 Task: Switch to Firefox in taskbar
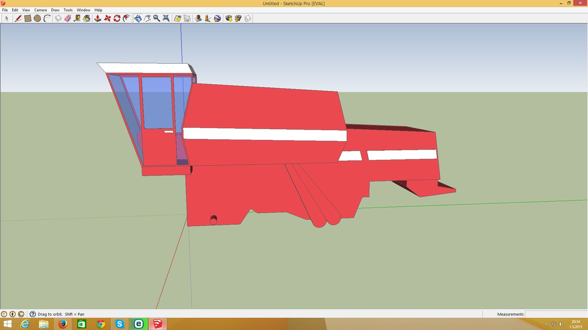tap(63, 324)
